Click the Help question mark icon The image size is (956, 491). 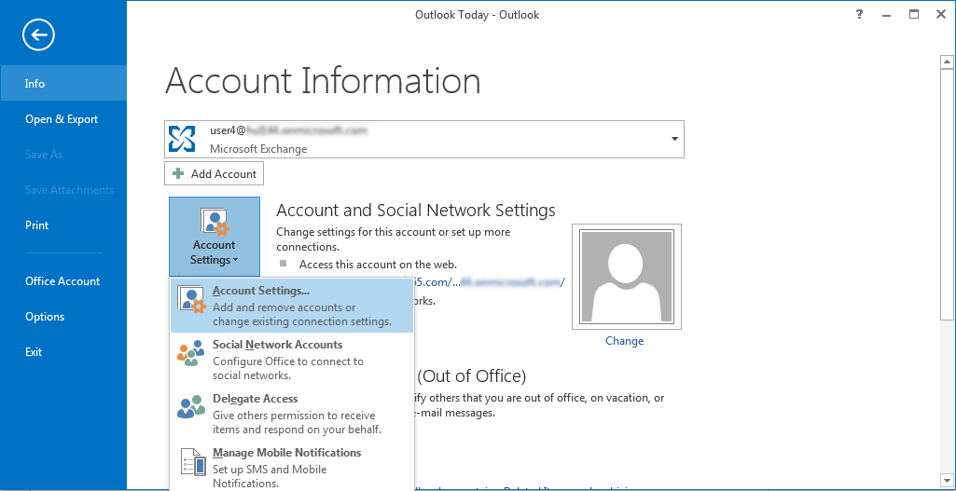click(x=859, y=15)
